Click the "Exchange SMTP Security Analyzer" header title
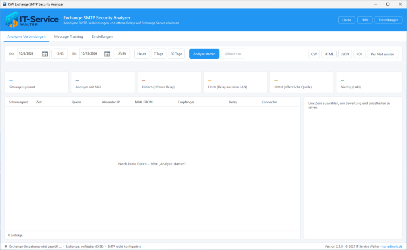 pos(97,17)
